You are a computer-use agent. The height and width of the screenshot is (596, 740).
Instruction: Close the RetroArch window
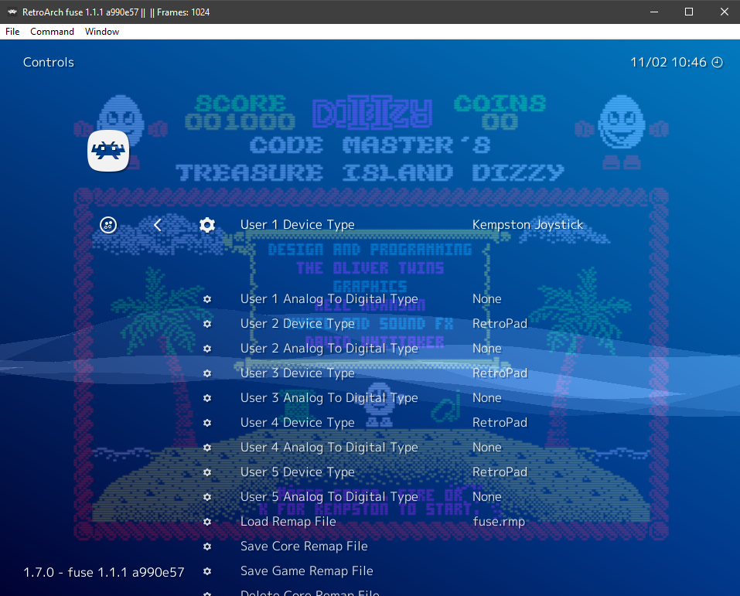(x=724, y=12)
